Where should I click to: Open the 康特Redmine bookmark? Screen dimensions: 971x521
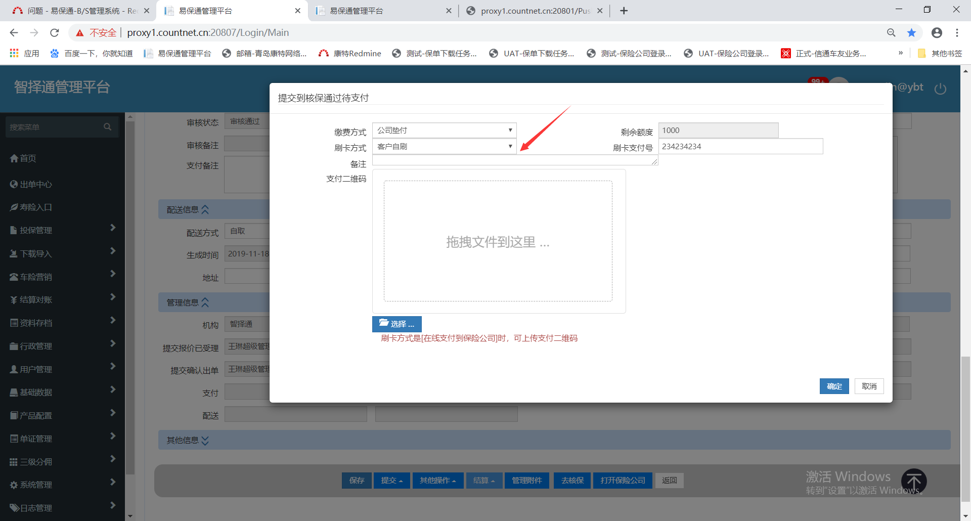[350, 53]
